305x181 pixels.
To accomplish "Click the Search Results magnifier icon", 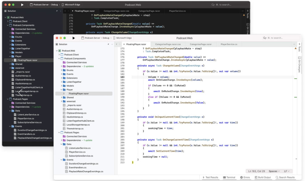I will (x=277, y=177).
